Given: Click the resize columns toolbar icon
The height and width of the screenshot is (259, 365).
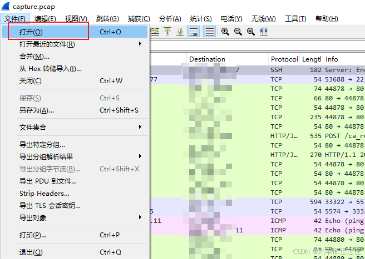Looking at the screenshot, I should click(x=264, y=32).
